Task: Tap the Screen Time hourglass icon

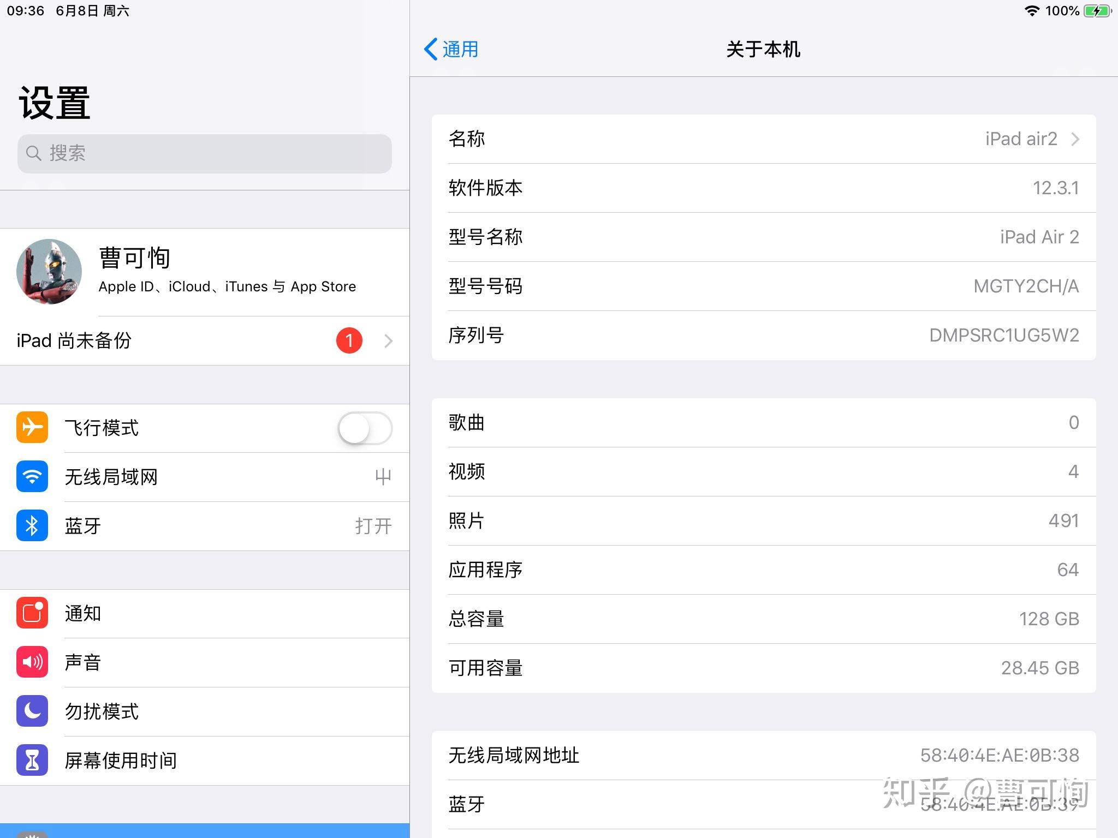Action: click(32, 760)
